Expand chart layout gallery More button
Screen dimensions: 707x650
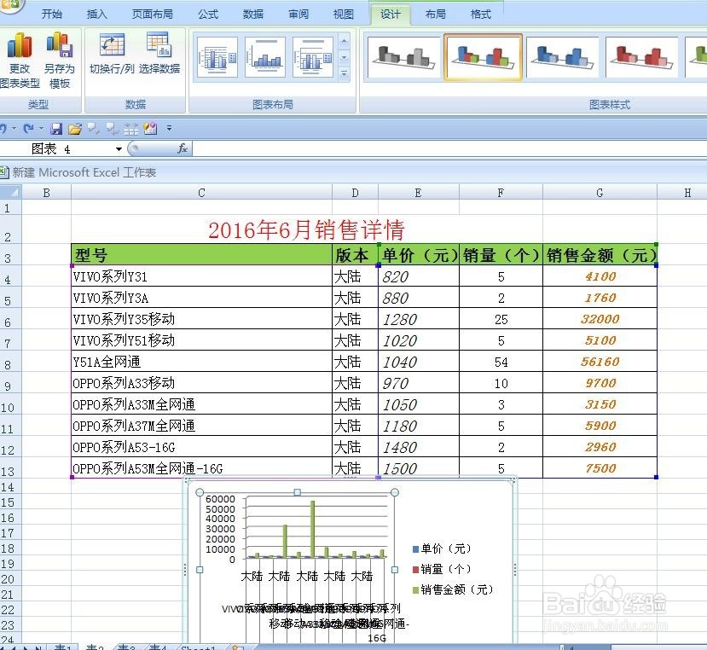344,73
